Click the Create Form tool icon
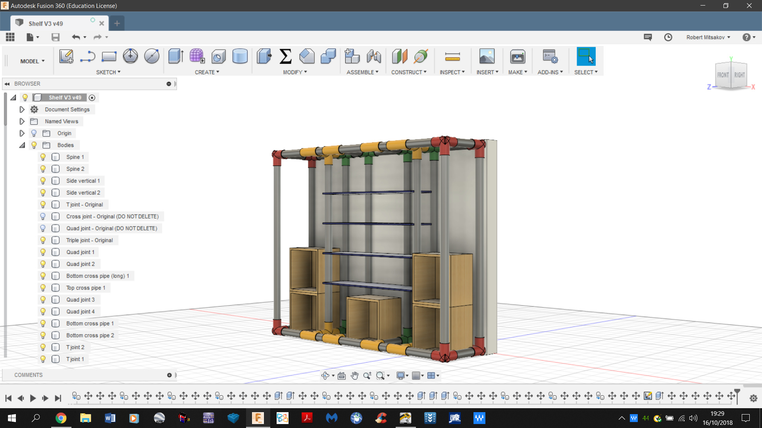 coord(197,56)
